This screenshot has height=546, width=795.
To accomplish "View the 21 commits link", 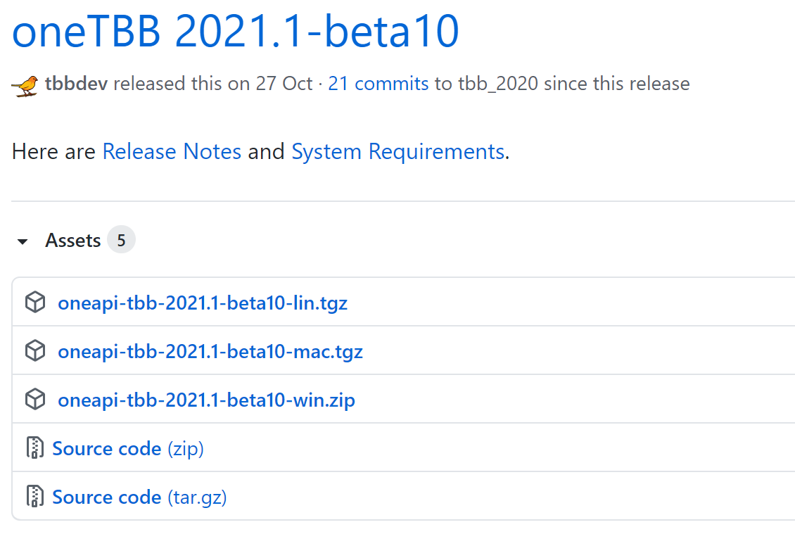I will tap(378, 83).
